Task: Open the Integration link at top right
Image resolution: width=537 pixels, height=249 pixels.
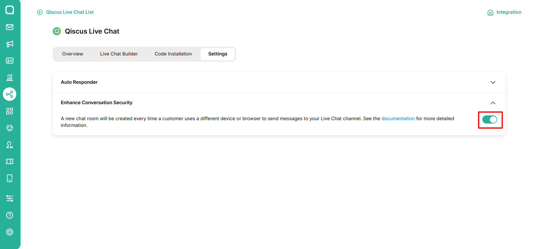Action: (x=509, y=12)
